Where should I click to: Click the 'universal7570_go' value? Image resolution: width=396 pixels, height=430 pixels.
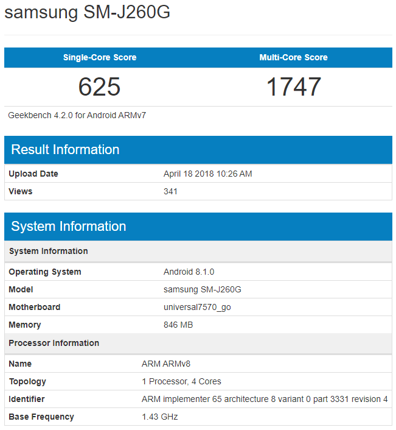pyautogui.click(x=197, y=308)
